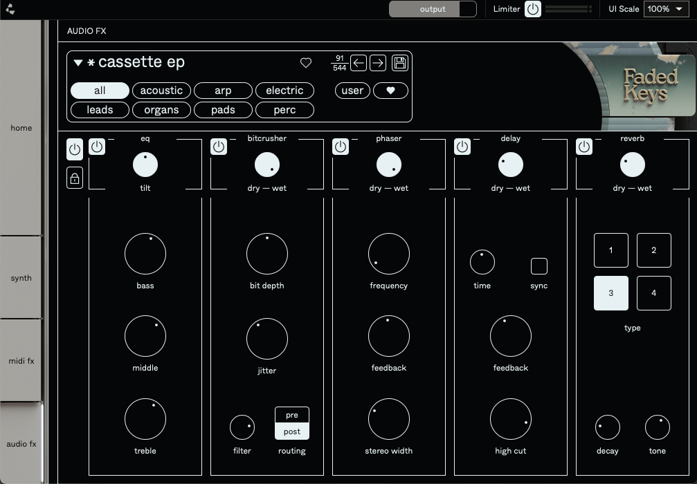Click the Ableton logo
This screenshot has height=484, width=697.
(x=10, y=9)
